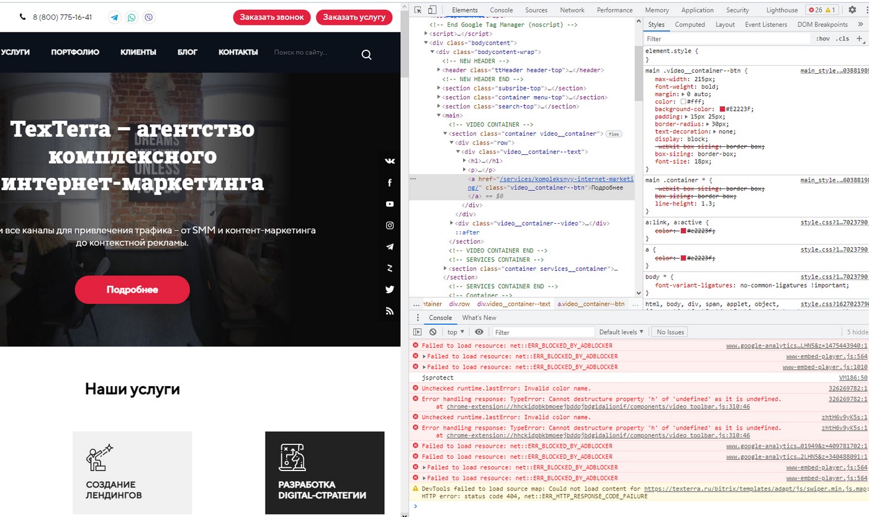
Task: Create a live expression with eye icon
Action: (479, 332)
